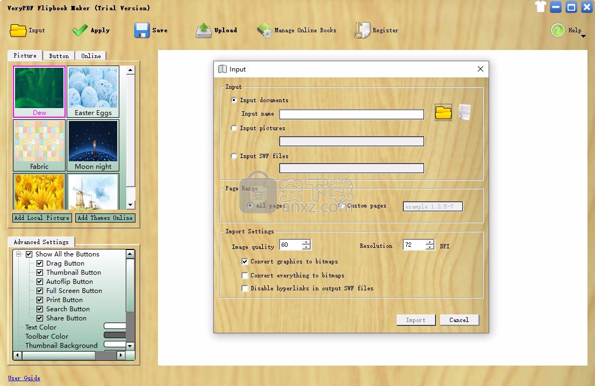Toggle the Search Button checkbox

(39, 309)
